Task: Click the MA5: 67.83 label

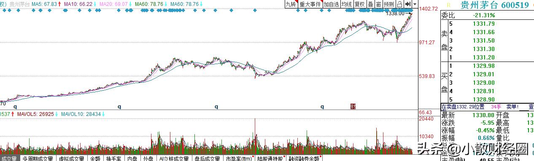Action: pos(44,4)
